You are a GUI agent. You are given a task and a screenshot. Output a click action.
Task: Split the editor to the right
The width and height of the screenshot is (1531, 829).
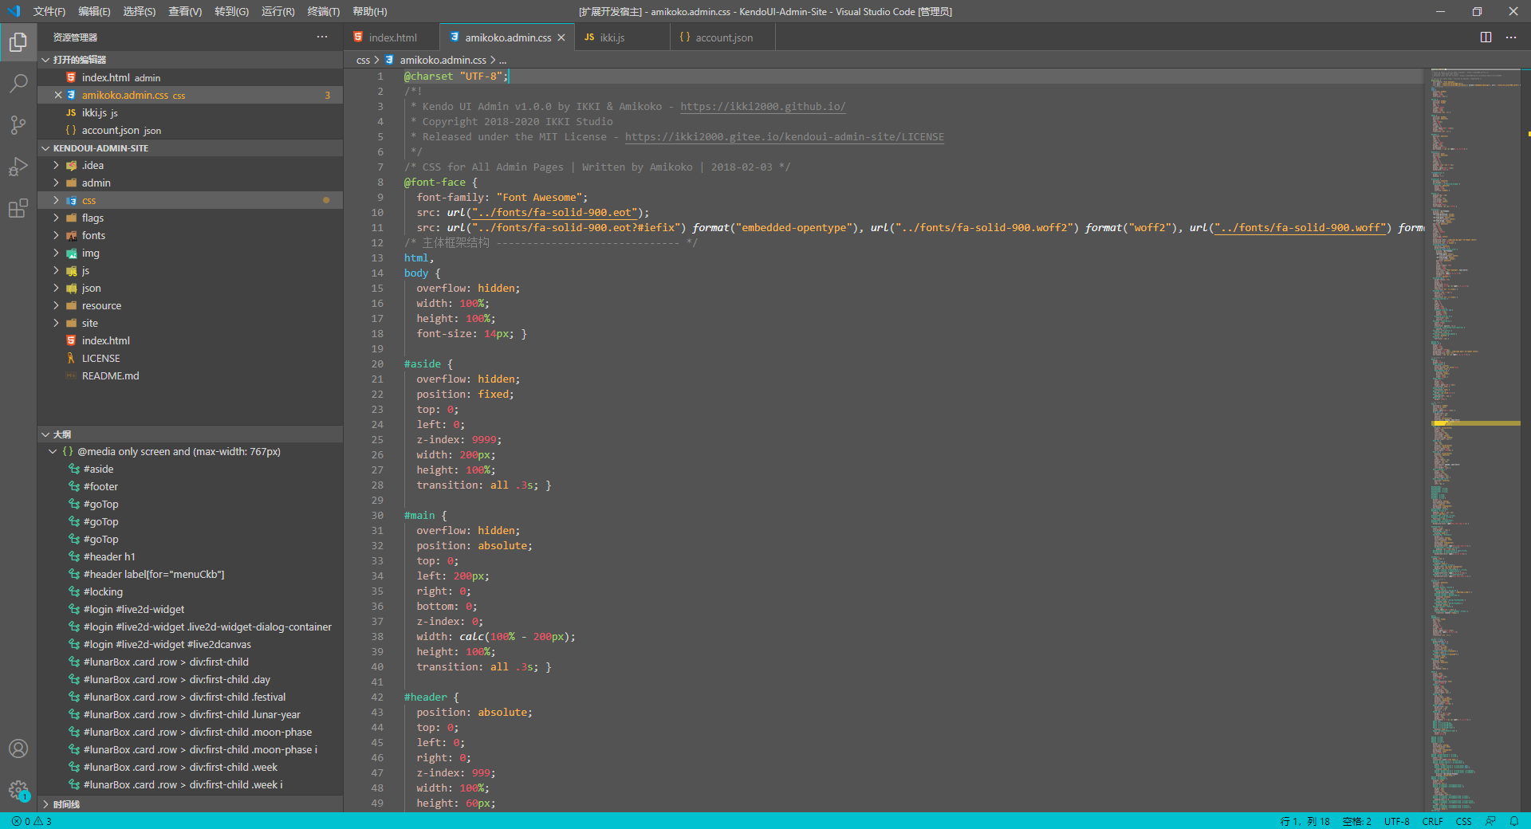pos(1486,37)
